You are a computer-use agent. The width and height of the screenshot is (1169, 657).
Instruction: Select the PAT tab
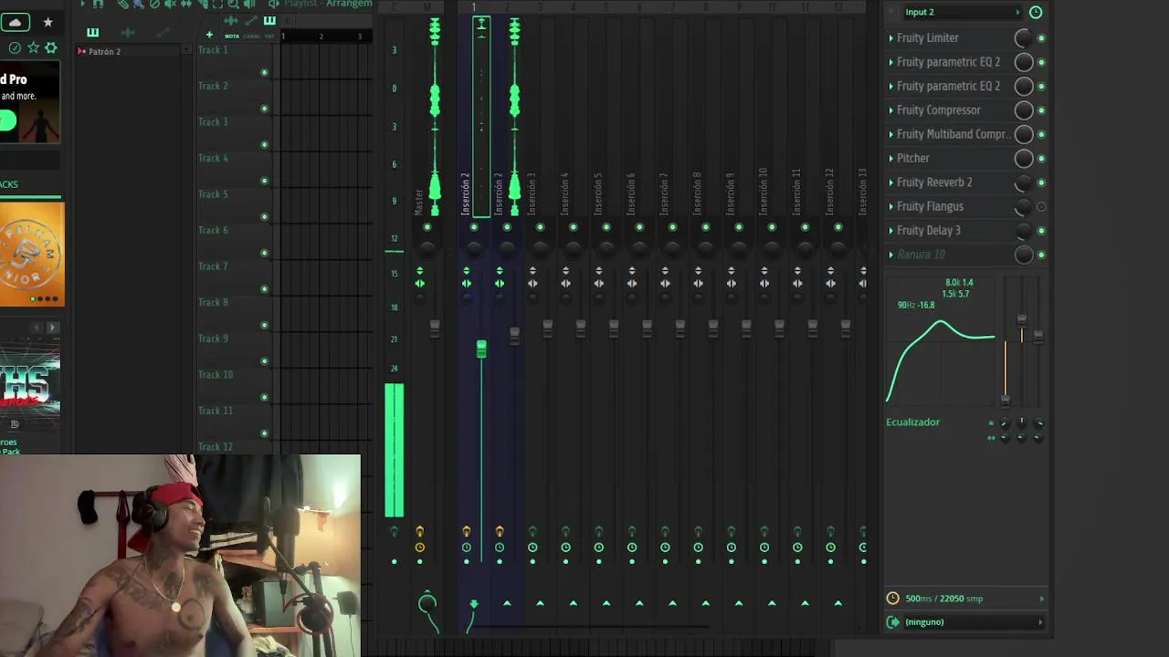[x=269, y=36]
